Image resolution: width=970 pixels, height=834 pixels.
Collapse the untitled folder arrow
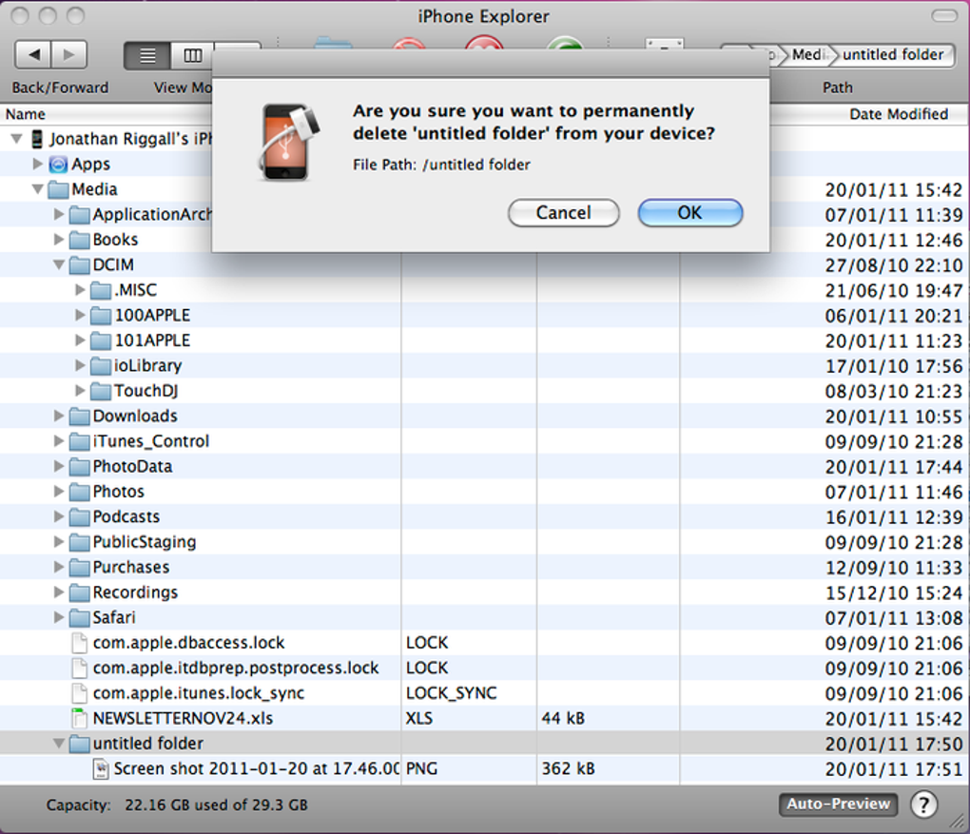click(x=59, y=743)
